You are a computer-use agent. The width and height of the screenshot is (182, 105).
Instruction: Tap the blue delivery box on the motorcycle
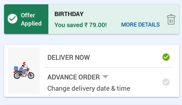[x=16, y=68]
